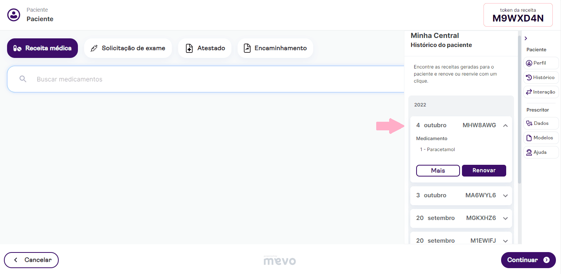The height and width of the screenshot is (274, 561).
Task: Open the Modelos templates section
Action: click(541, 138)
